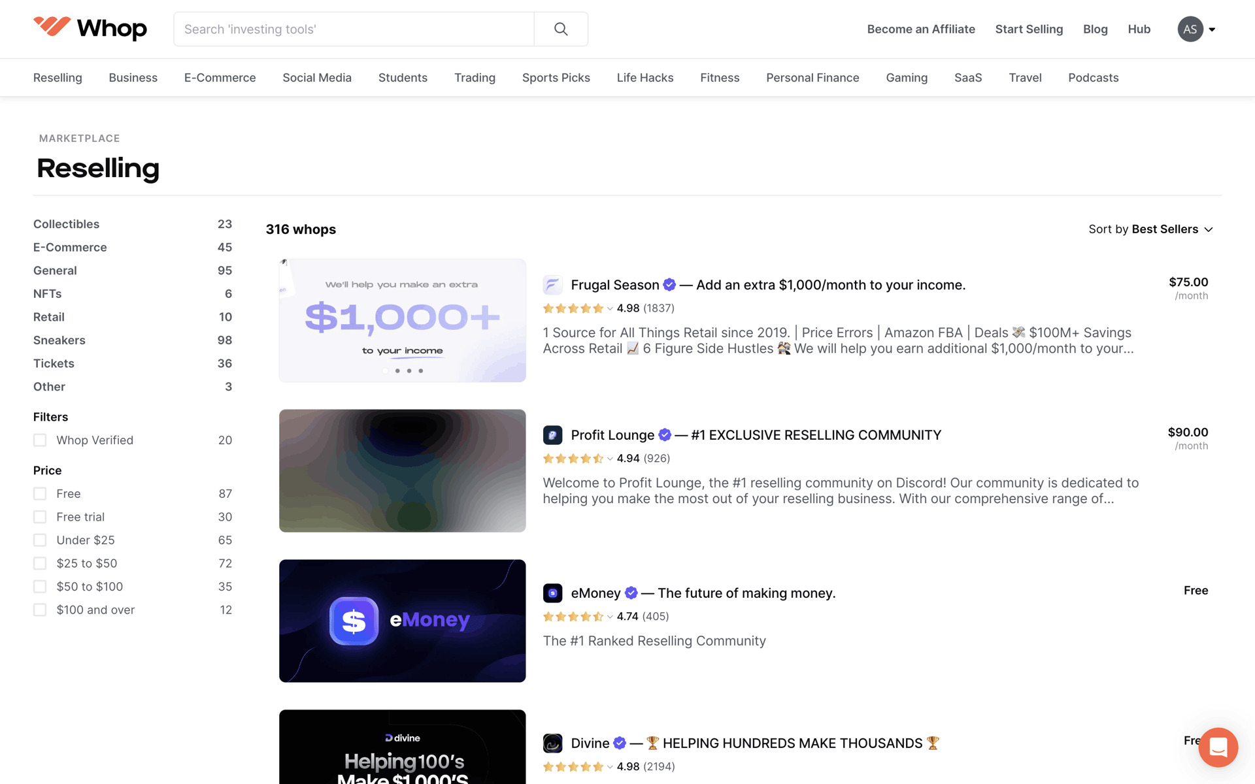Screen dimensions: 1255x784
Task: Open the Reselling category tab
Action: click(58, 78)
